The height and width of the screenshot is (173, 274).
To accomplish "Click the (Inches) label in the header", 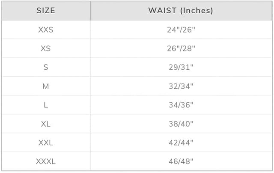I will coord(196,11).
